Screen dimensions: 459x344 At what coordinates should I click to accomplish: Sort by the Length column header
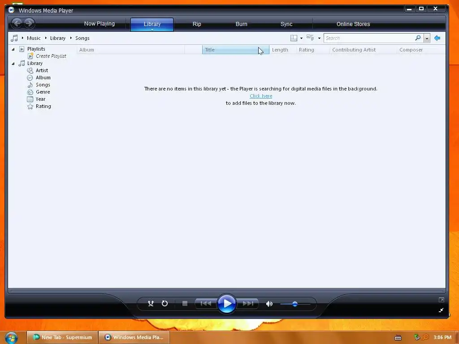[x=282, y=50]
